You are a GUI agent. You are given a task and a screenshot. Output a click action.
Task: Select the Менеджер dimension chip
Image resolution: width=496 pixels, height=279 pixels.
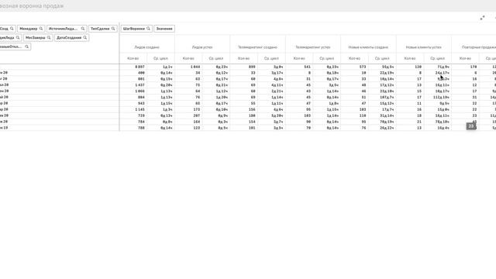[x=31, y=29]
